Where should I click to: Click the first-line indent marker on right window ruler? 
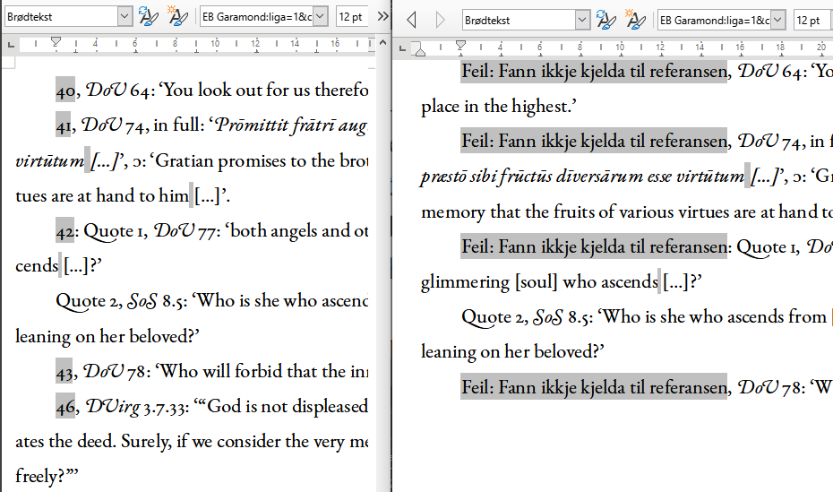[x=460, y=44]
